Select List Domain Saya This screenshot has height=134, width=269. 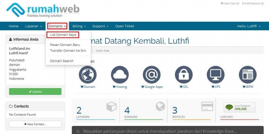click(63, 35)
